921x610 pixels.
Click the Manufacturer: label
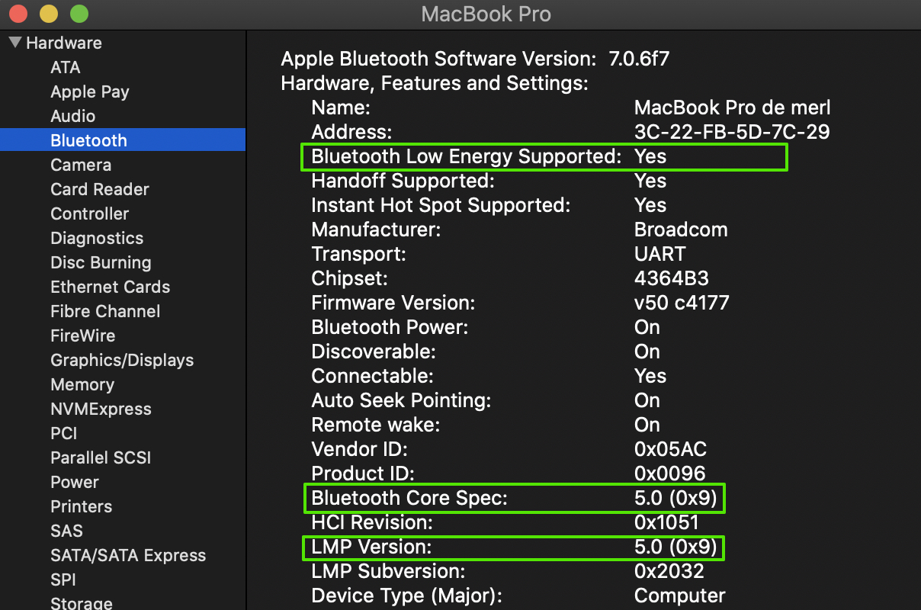[376, 230]
